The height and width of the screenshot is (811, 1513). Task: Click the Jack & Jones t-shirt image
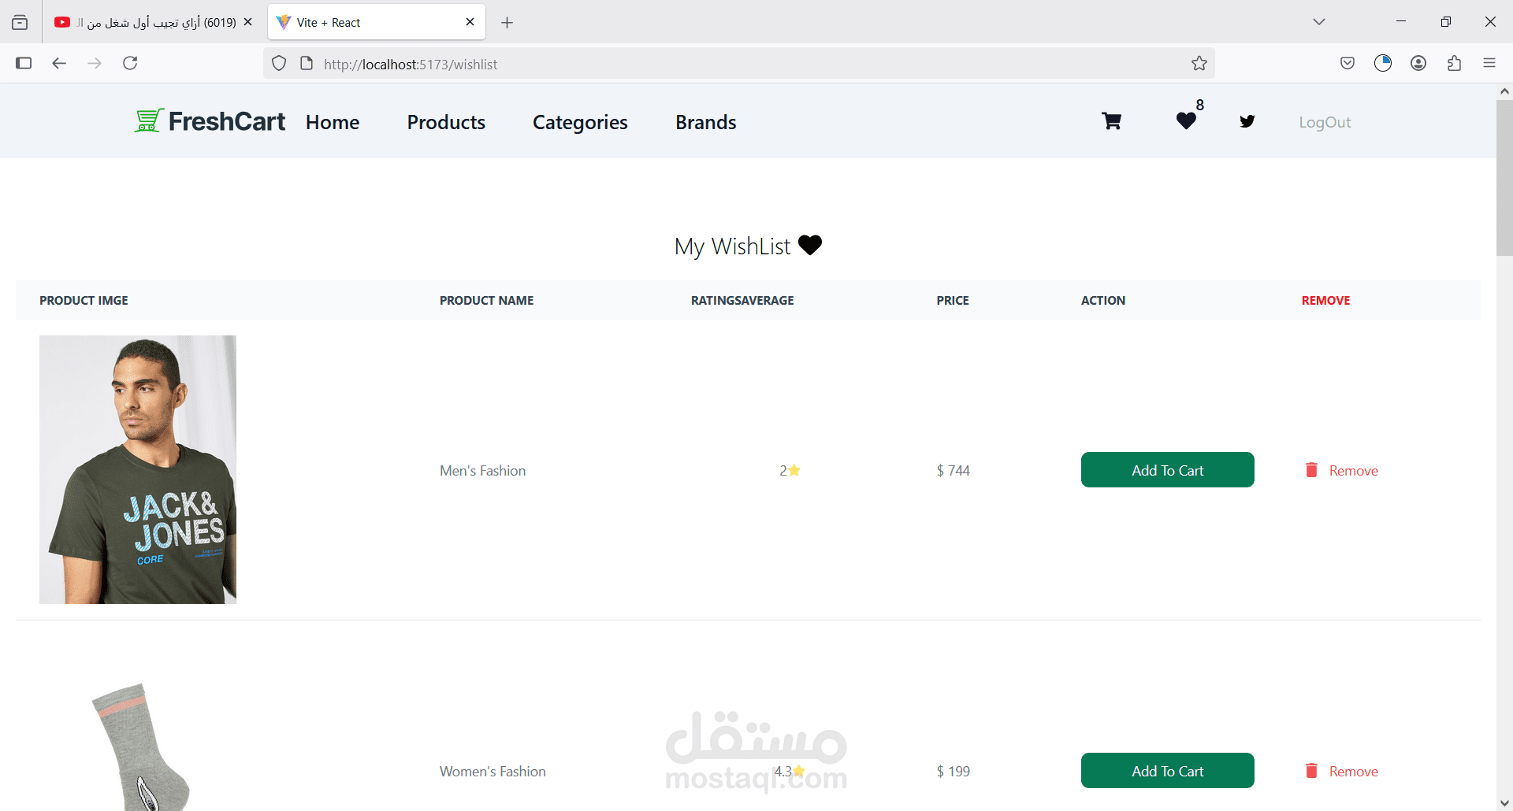click(138, 469)
